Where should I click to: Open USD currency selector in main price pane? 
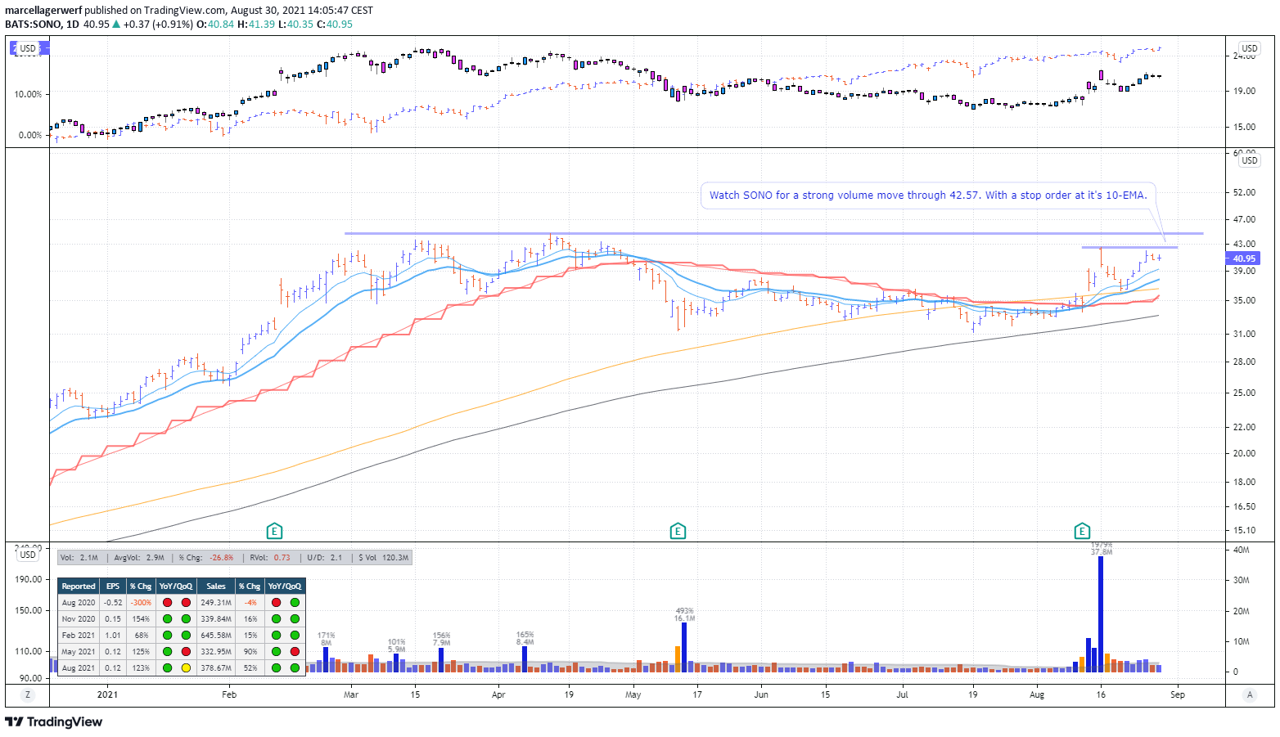pyautogui.click(x=1250, y=160)
